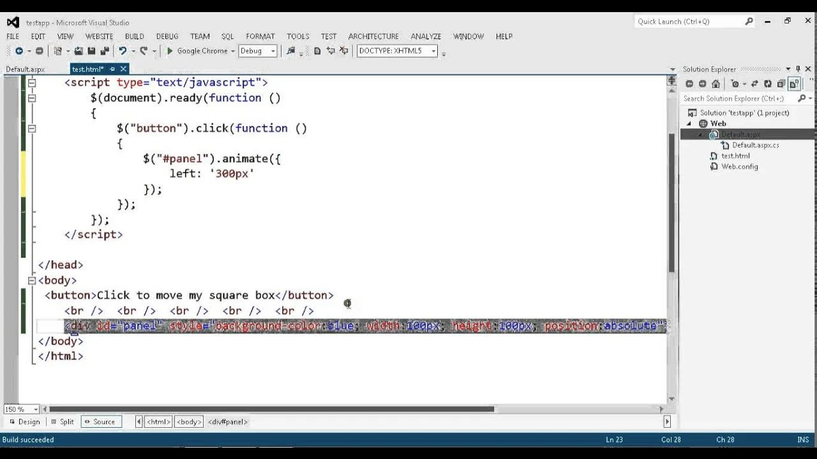Collapse the document.ready function outline
The image size is (817, 459).
pos(32,98)
